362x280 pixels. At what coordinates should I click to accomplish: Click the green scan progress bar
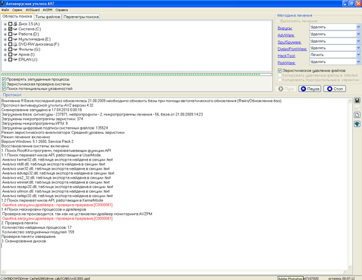(x=137, y=74)
